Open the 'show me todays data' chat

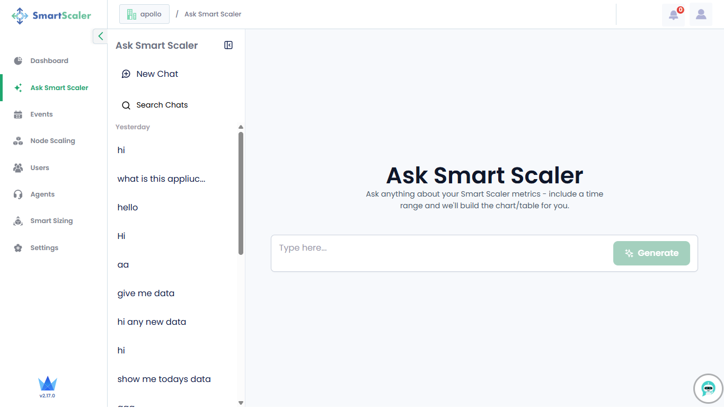coord(164,379)
